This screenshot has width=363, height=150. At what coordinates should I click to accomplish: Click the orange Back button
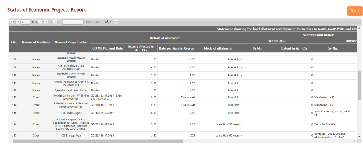(x=355, y=11)
